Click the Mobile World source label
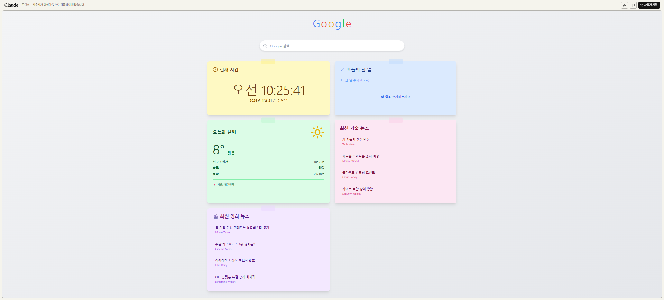 click(350, 161)
